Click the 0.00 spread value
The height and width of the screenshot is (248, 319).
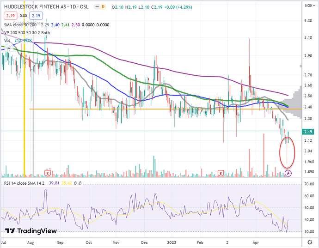[x=23, y=16]
